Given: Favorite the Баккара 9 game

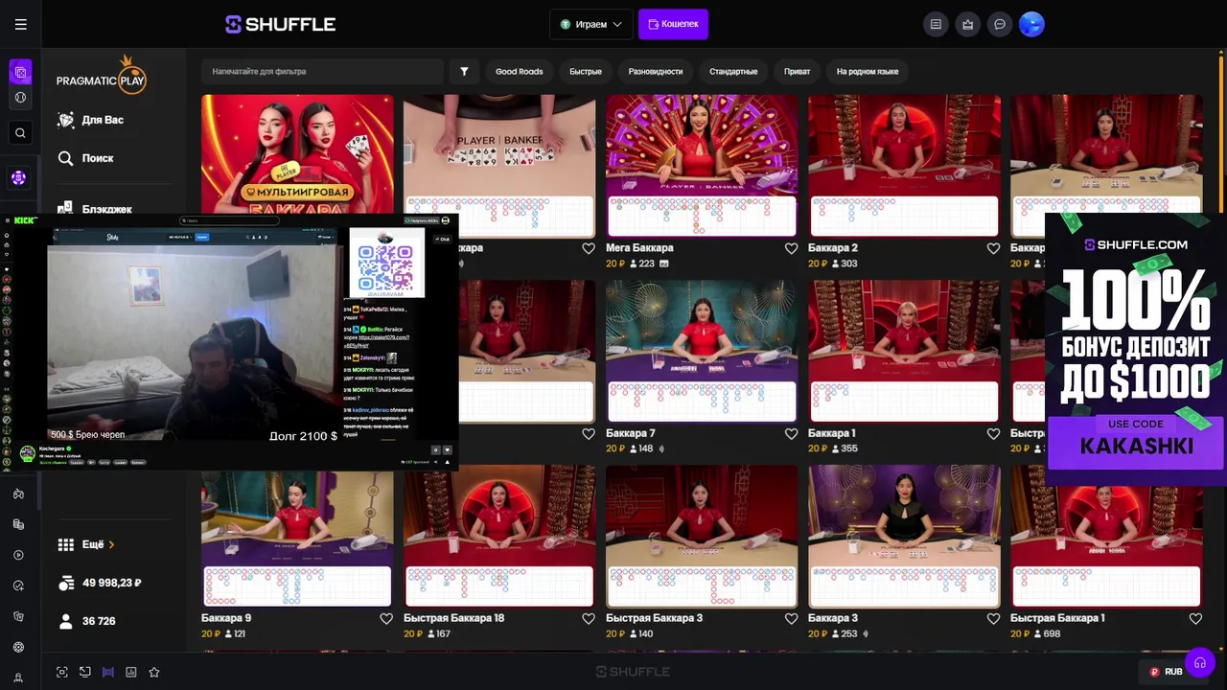Looking at the screenshot, I should tap(386, 619).
